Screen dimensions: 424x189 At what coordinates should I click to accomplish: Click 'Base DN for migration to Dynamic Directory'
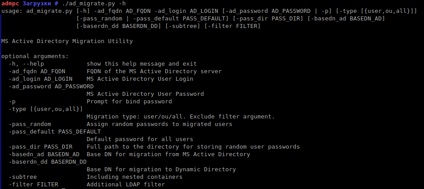(161, 169)
